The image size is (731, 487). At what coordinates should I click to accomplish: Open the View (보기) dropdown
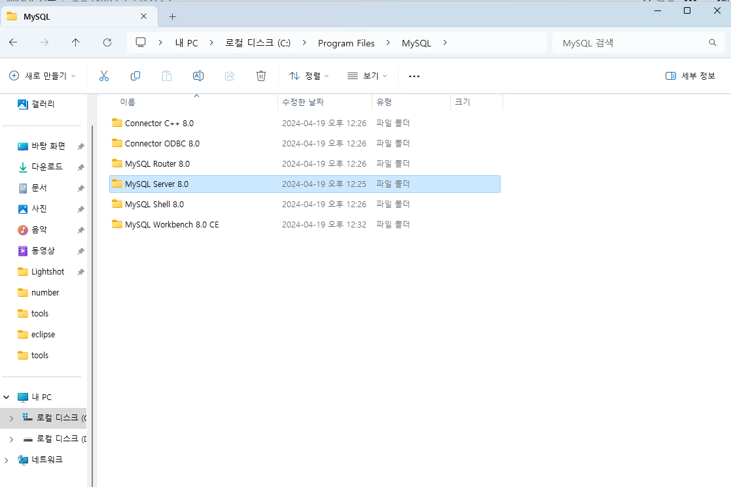click(x=367, y=76)
